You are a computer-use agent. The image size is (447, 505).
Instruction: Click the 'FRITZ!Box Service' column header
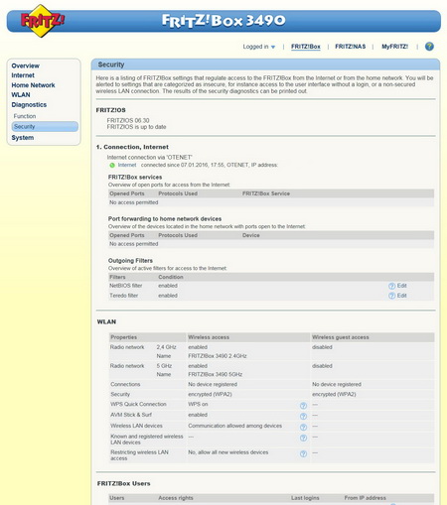266,193
